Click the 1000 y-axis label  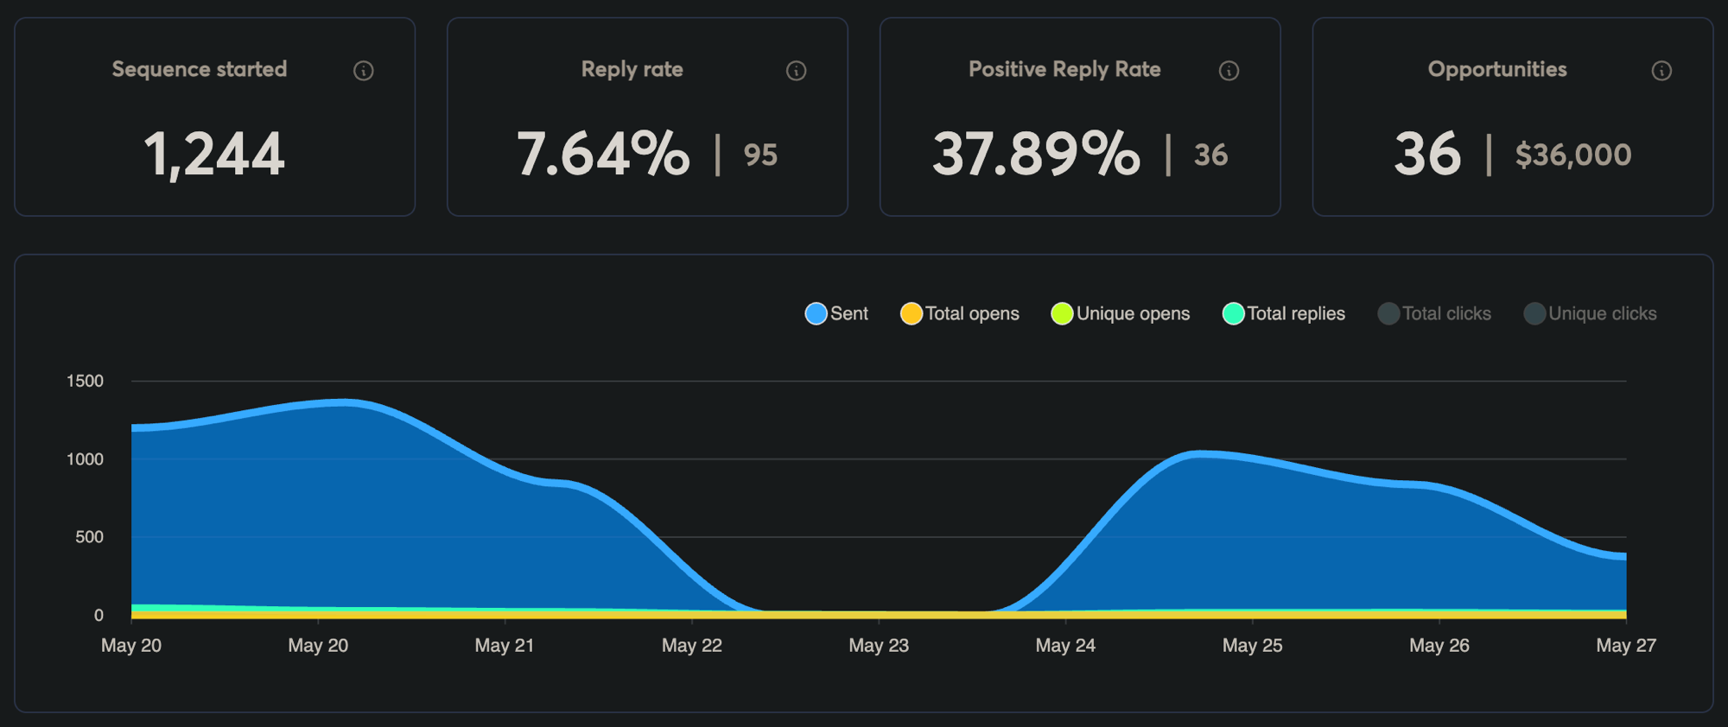coord(85,459)
